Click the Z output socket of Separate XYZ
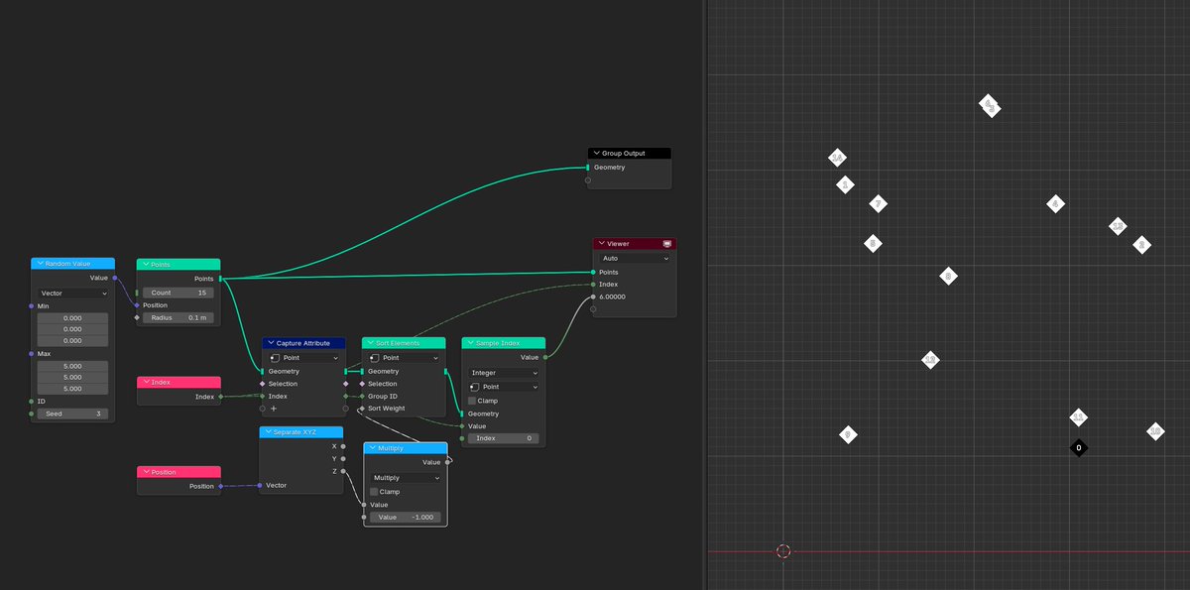This screenshot has height=590, width=1190. 344,471
